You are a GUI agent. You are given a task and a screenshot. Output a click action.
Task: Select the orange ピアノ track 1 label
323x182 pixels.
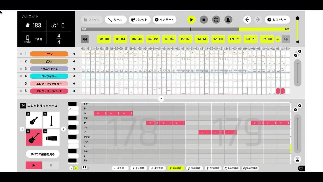[x=49, y=54]
